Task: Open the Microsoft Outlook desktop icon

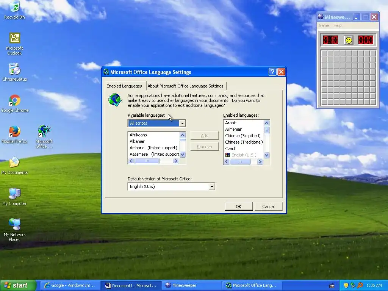Action: [15, 44]
